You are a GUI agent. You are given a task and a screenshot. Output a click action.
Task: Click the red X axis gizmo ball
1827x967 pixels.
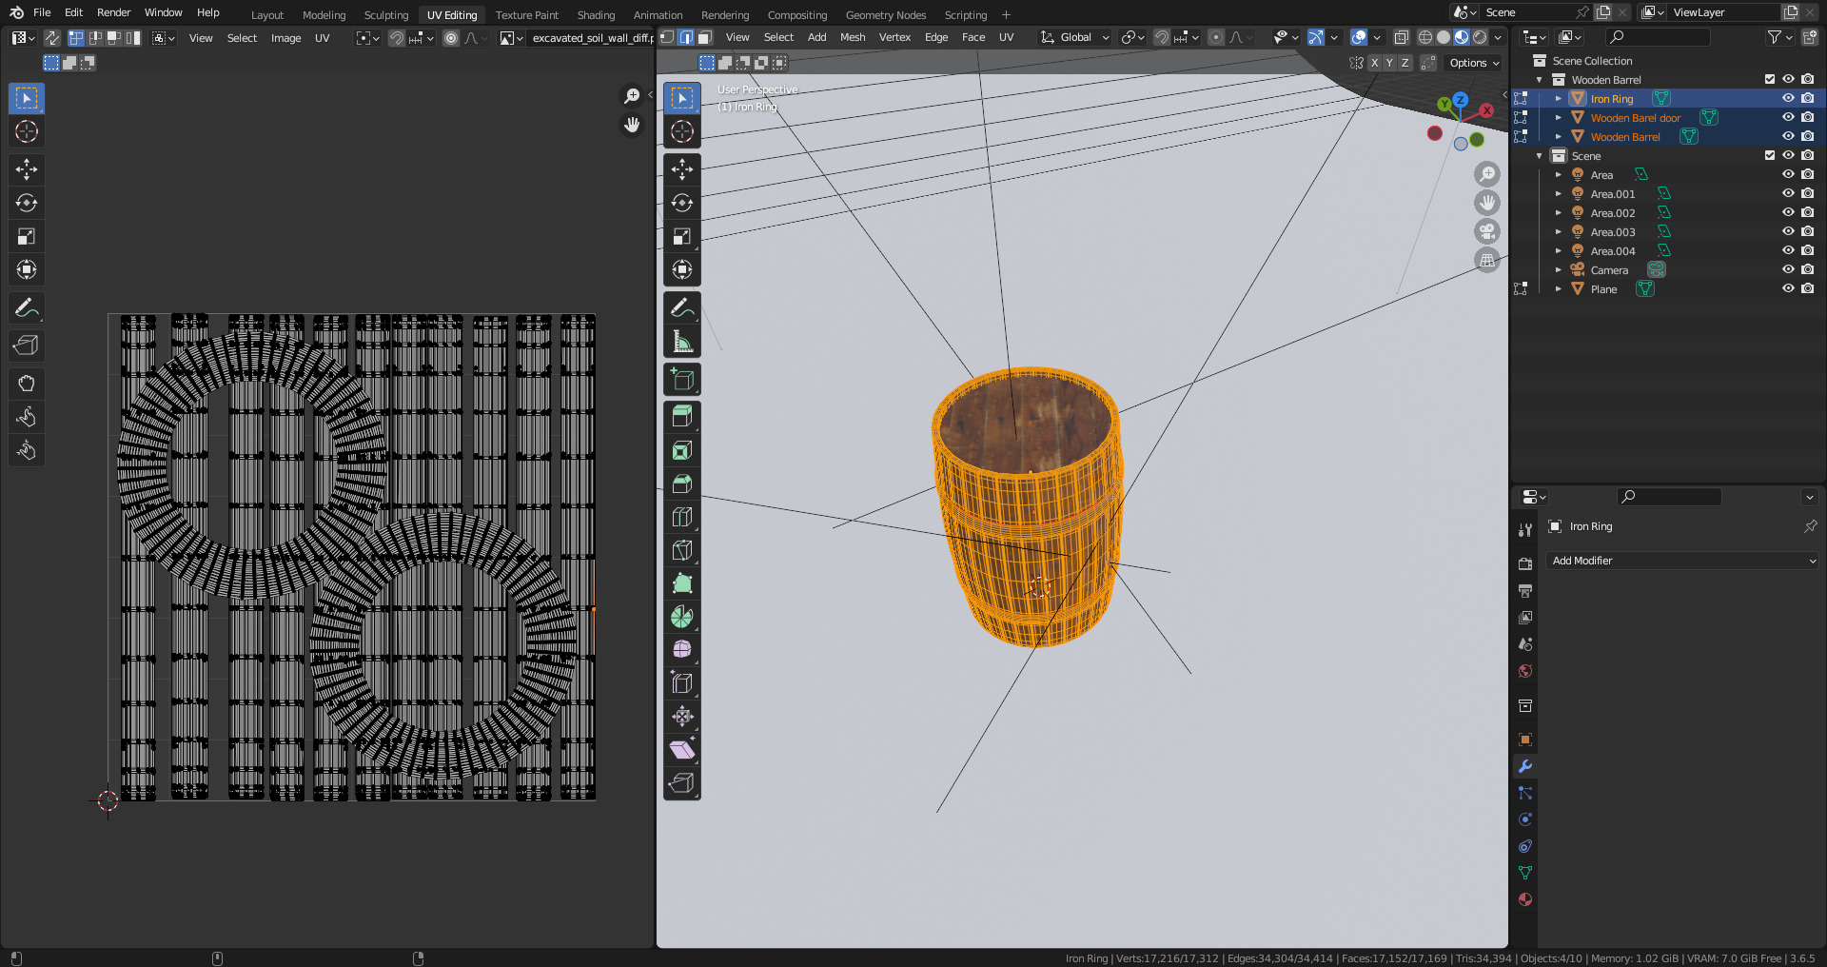click(x=1486, y=110)
